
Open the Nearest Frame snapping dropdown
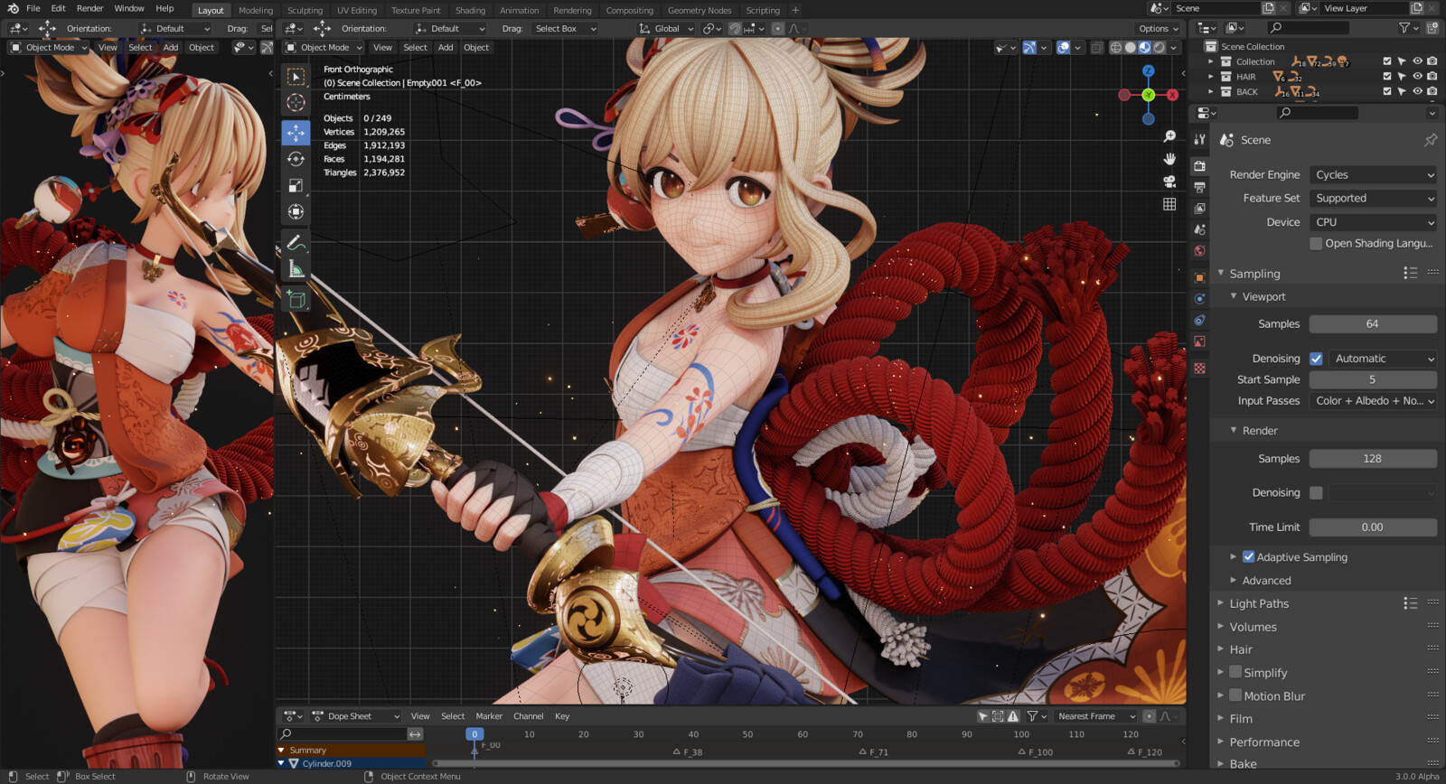(1095, 716)
